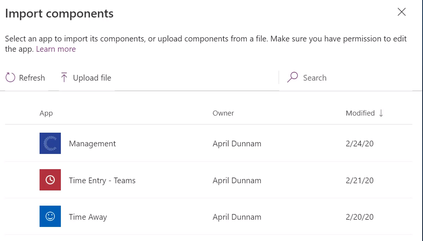Sort by the Owner column header
Viewport: 423px width, 241px height.
[x=223, y=113]
